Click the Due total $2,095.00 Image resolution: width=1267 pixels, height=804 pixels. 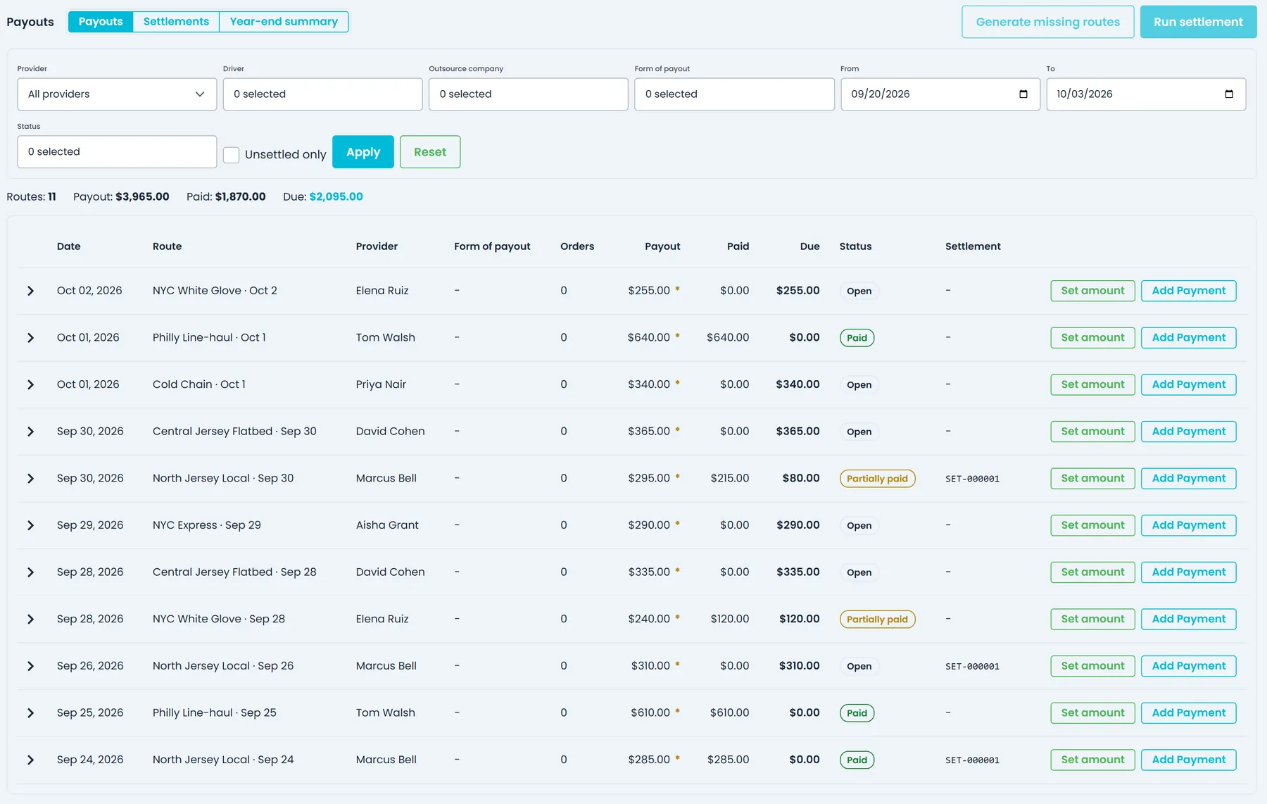tap(336, 197)
